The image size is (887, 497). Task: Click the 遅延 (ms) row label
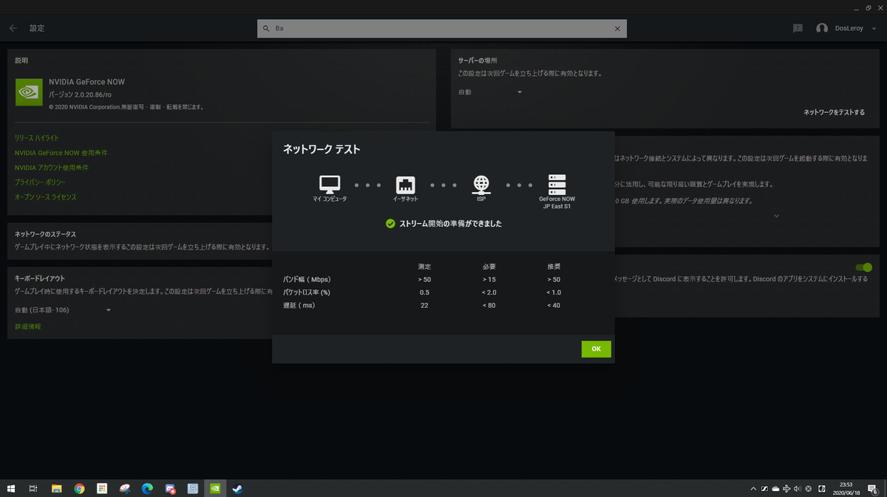[299, 305]
